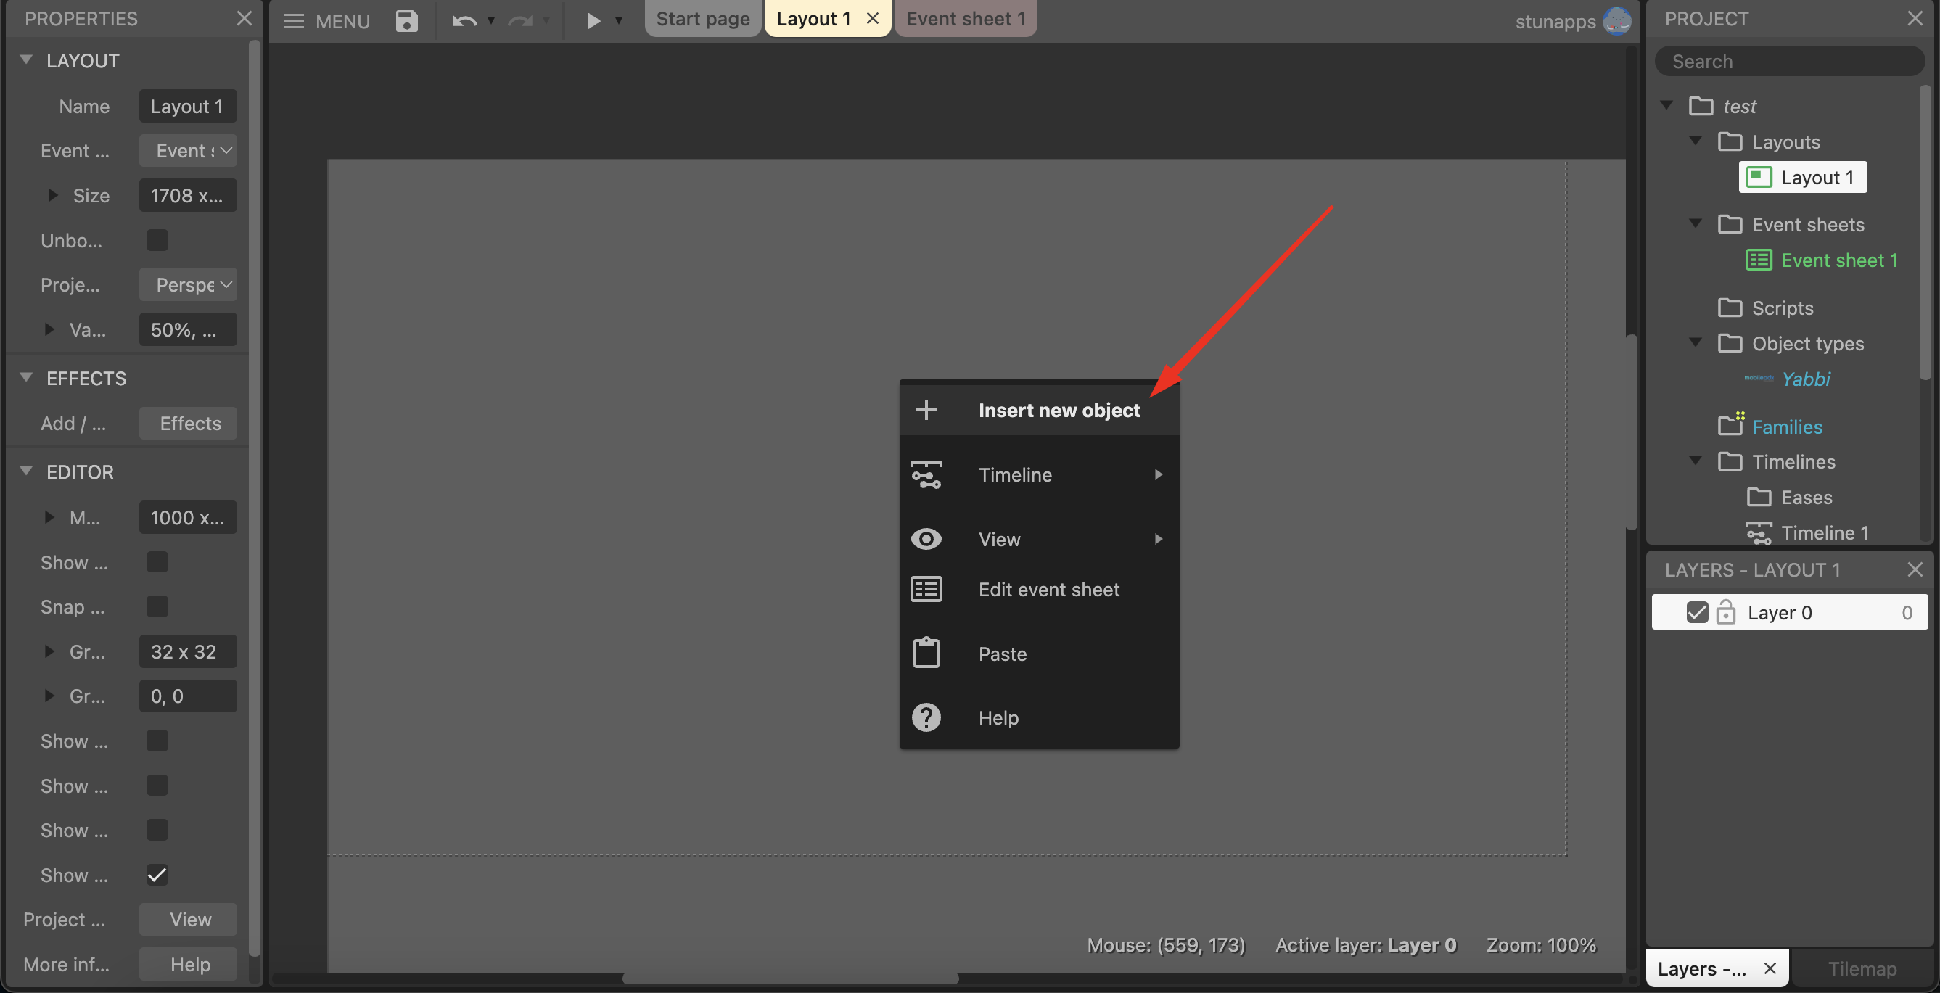Open the Projection dropdown
The height and width of the screenshot is (993, 1940).
[189, 284]
